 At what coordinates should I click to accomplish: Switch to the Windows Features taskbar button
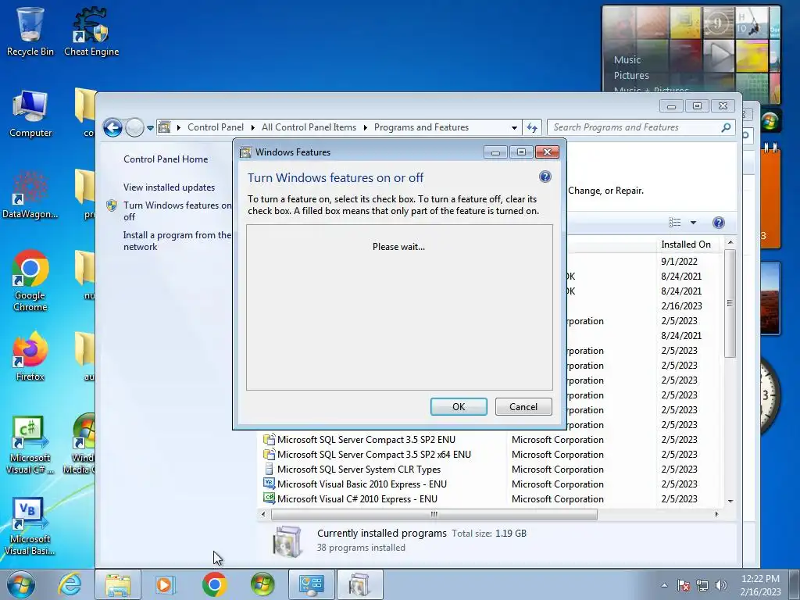[359, 584]
